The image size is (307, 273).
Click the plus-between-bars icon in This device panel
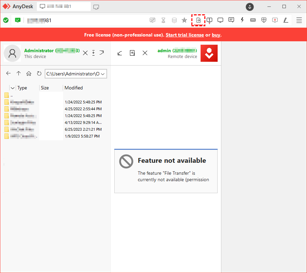tap(93, 53)
